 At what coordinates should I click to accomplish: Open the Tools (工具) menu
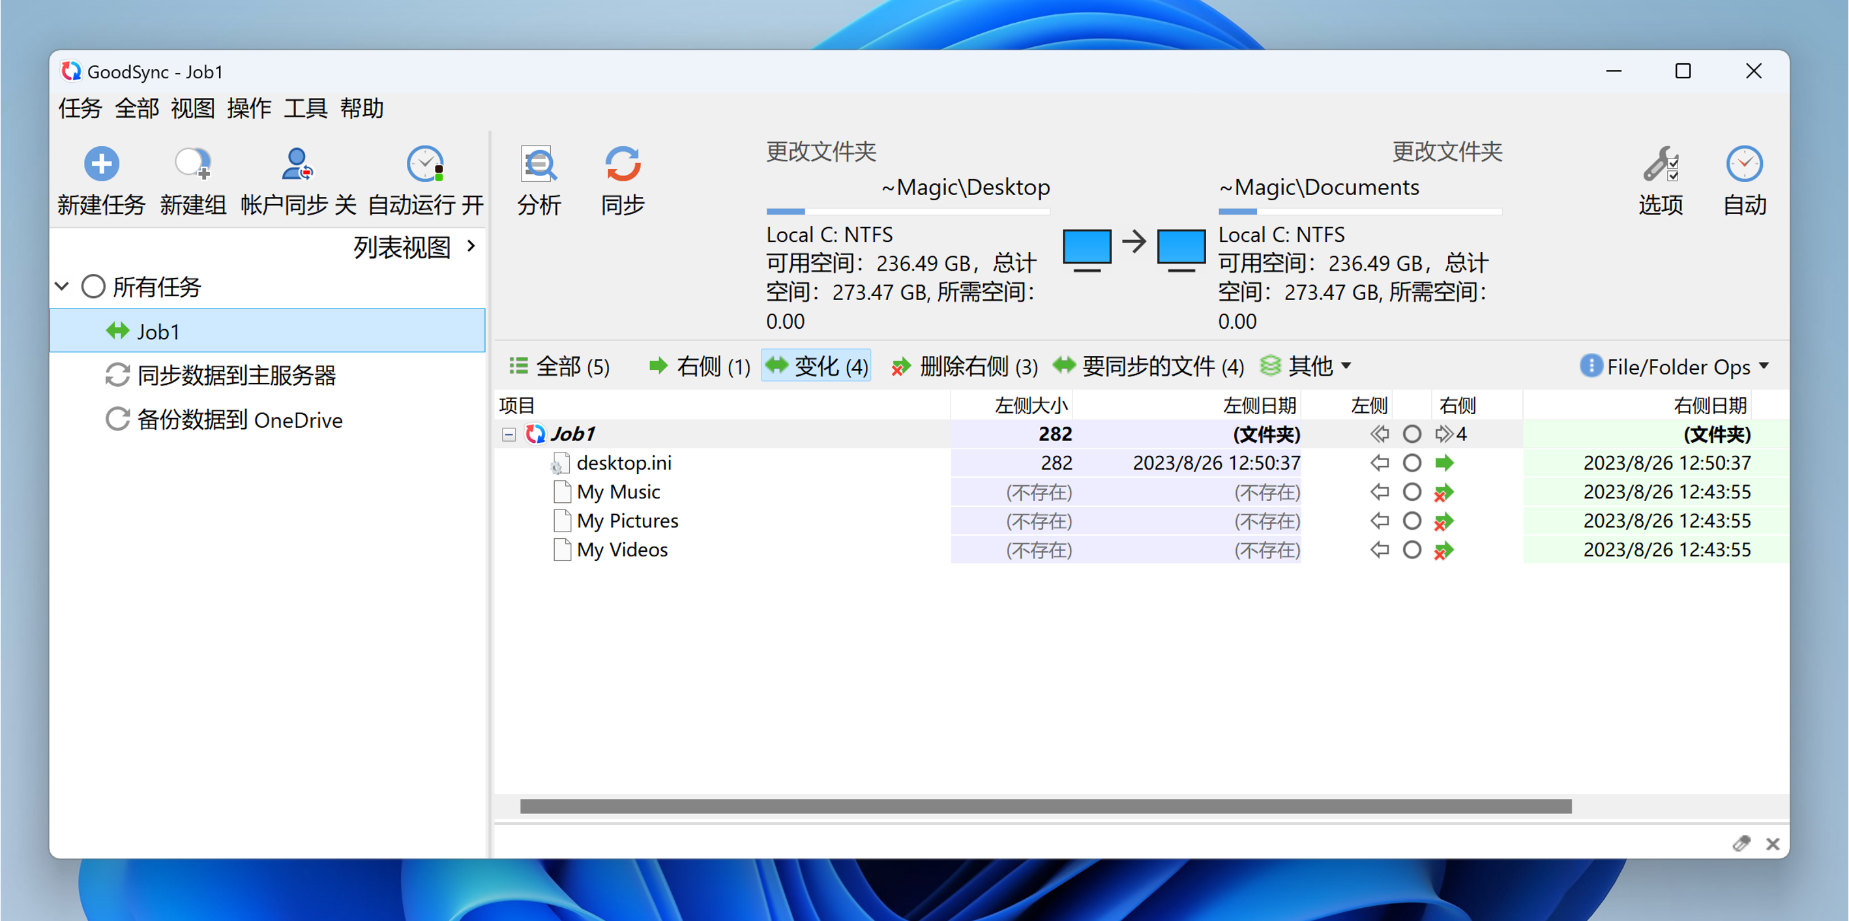[x=305, y=108]
